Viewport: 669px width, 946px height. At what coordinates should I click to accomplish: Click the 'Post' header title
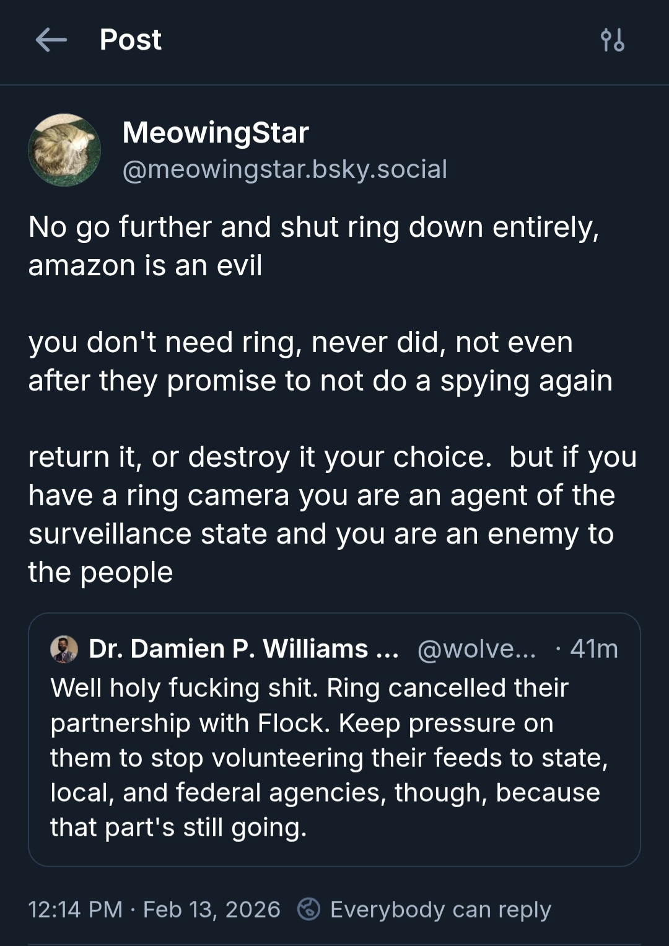click(131, 40)
